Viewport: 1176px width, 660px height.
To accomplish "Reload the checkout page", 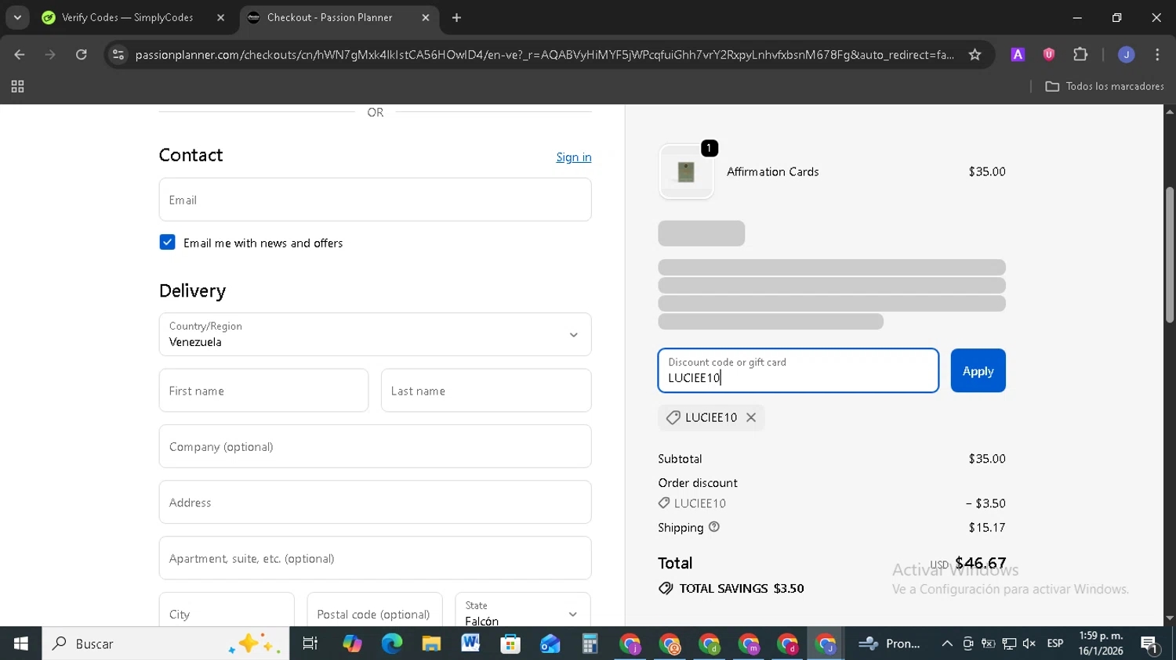I will 82,55.
